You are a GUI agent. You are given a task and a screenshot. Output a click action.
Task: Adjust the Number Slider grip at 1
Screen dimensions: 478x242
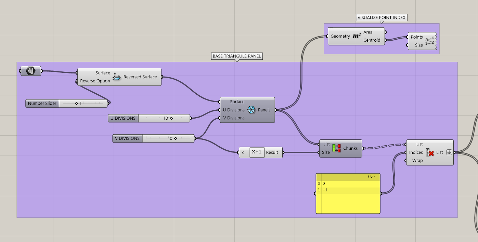[77, 103]
